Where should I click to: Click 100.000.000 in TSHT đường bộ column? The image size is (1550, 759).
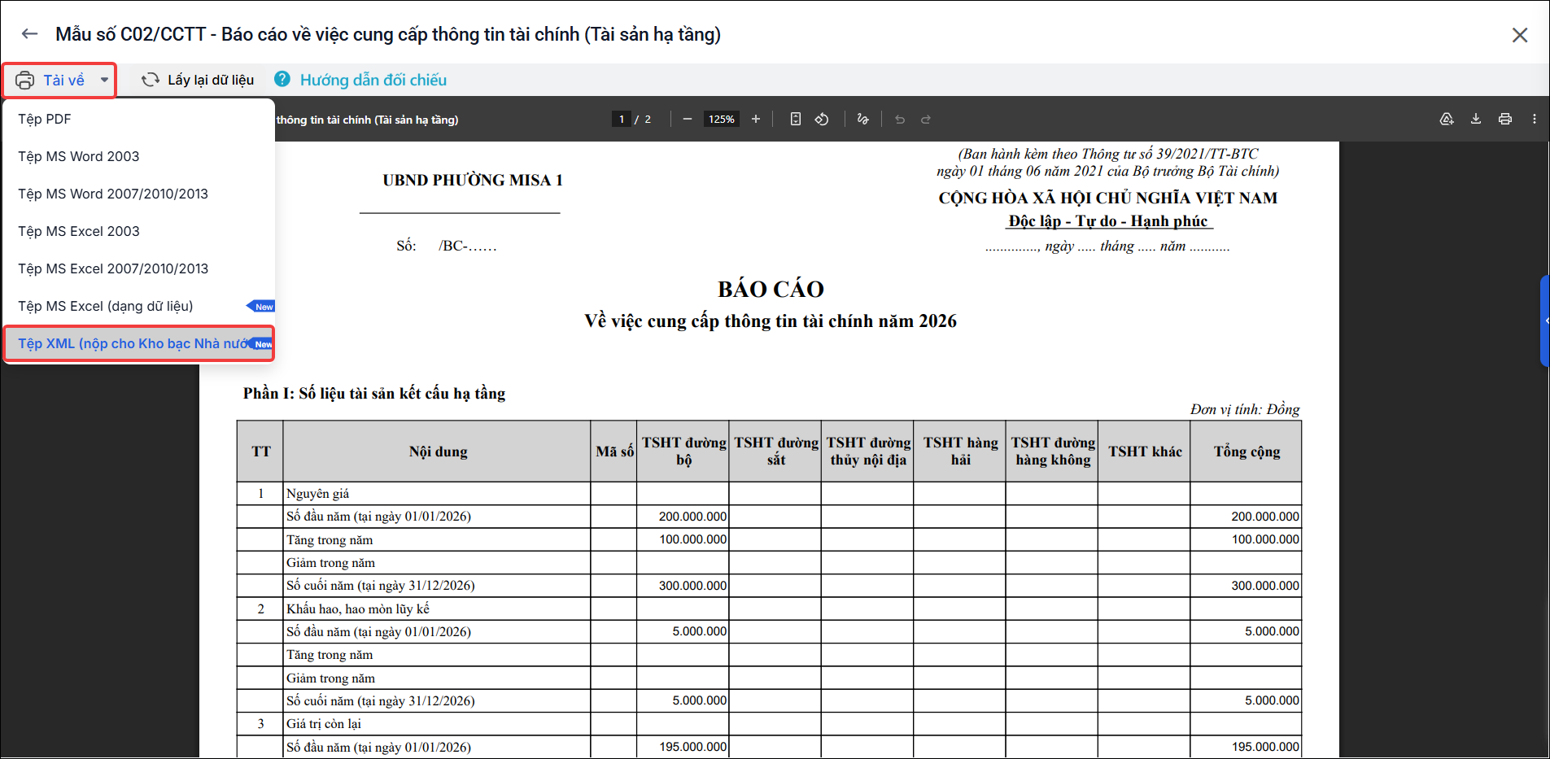coord(692,539)
